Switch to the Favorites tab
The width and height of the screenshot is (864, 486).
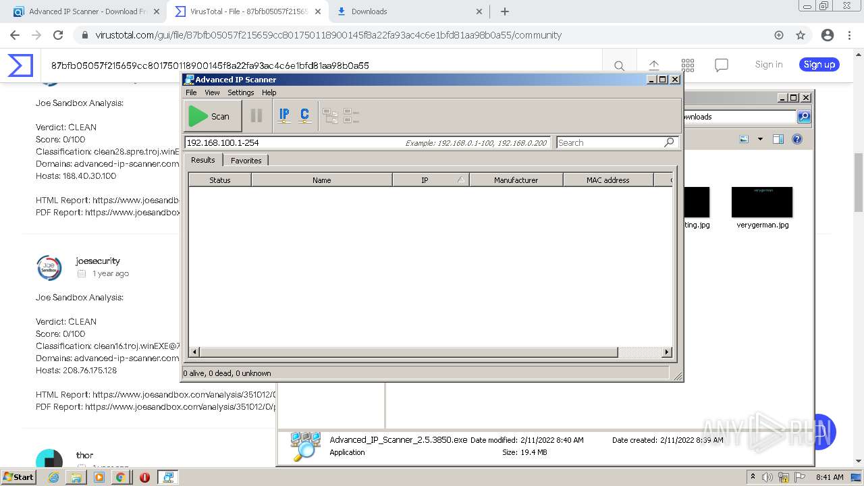coord(246,161)
